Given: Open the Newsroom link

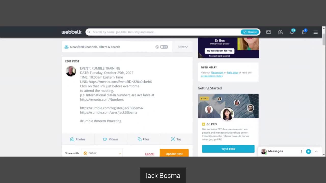Looking at the screenshot, I should [x=217, y=72].
